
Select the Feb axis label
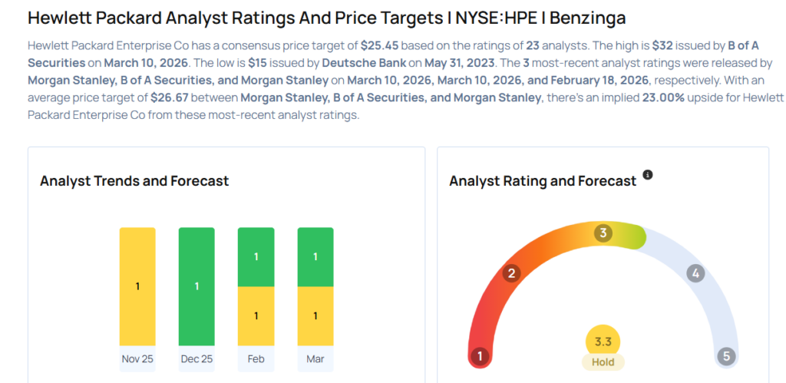pyautogui.click(x=256, y=358)
